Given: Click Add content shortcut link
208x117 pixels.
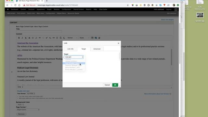Looking at the screenshot, I should [11, 13].
